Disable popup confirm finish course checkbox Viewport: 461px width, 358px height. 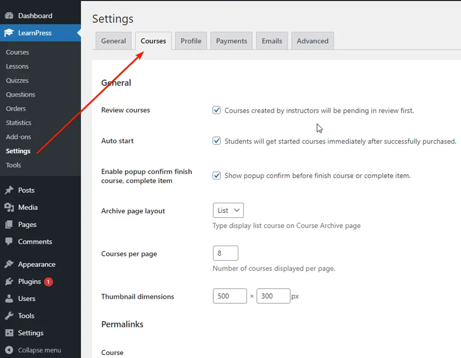[x=217, y=176]
